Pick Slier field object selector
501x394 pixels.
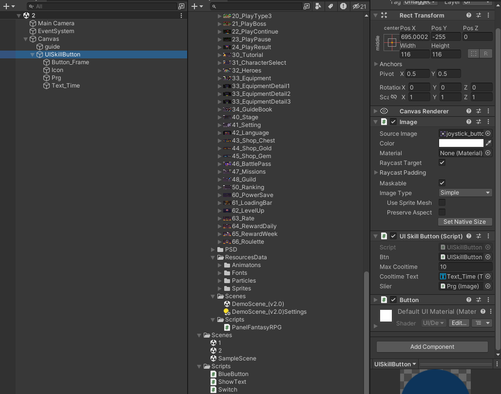click(488, 286)
